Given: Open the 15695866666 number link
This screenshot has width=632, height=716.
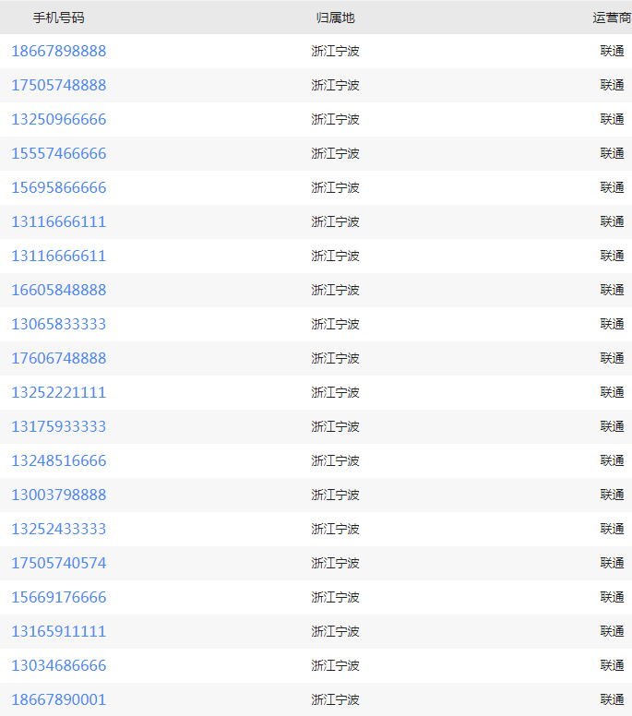Looking at the screenshot, I should (58, 187).
